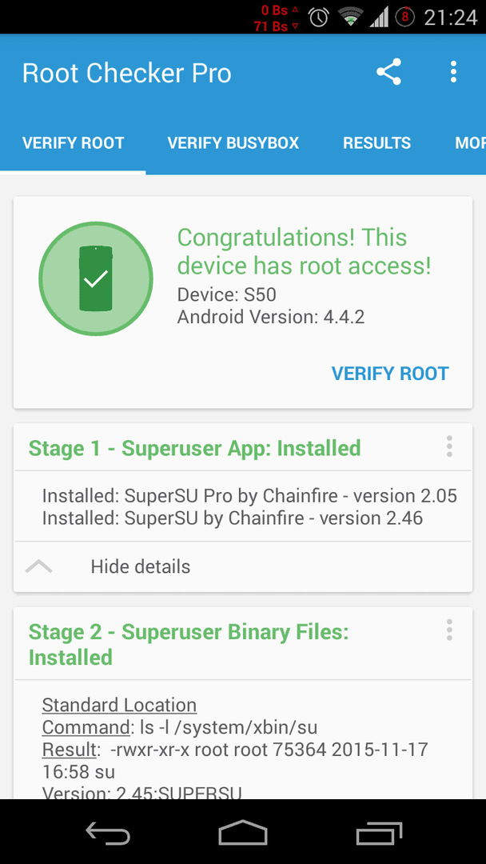Tap the alarm clock status icon

tap(319, 18)
